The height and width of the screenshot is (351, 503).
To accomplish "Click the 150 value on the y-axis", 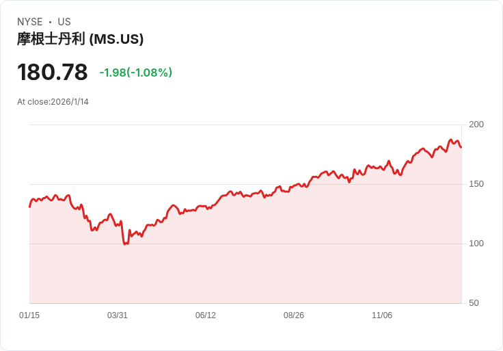I will 476,184.
